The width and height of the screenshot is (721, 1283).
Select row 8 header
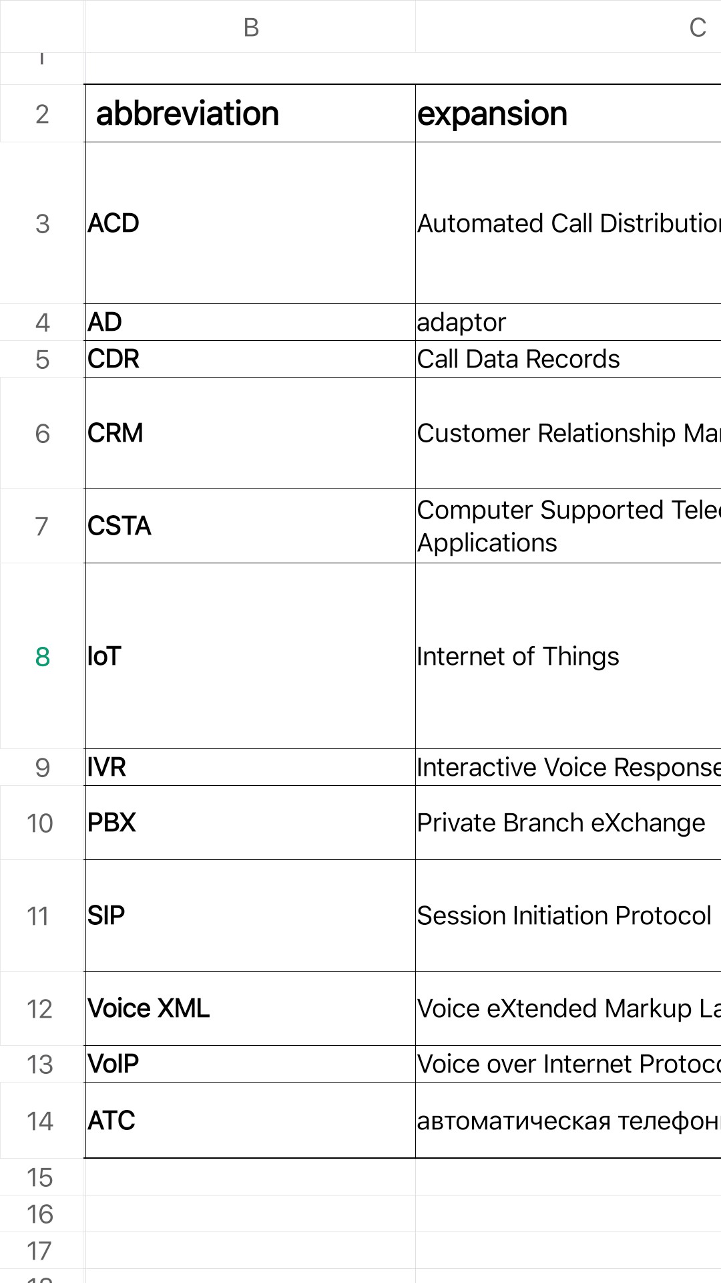[41, 656]
